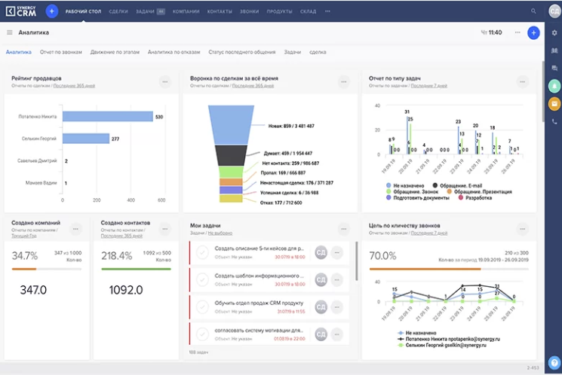This screenshot has width=562, height=375.
Task: Tick the 'согласовать систему мотивации' task circle
Action: click(x=202, y=334)
